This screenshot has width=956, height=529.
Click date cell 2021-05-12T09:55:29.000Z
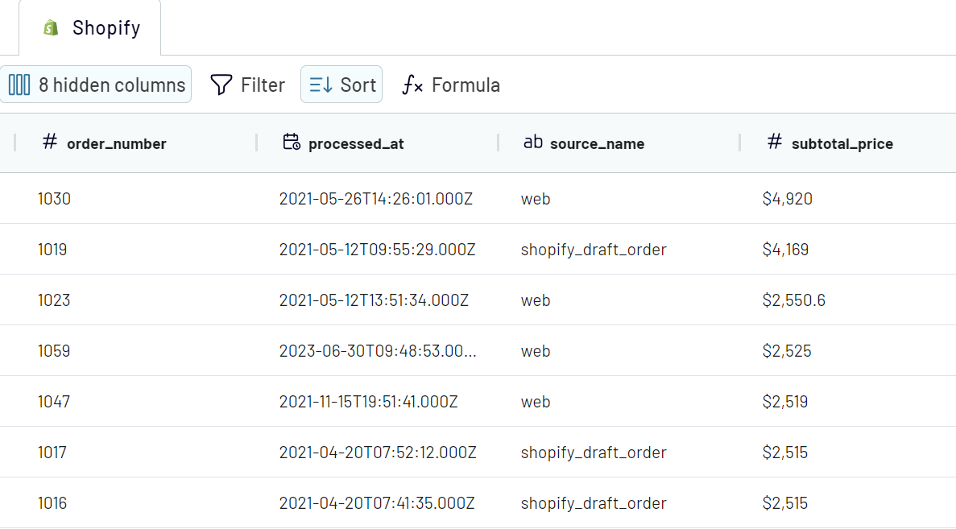[x=377, y=250]
